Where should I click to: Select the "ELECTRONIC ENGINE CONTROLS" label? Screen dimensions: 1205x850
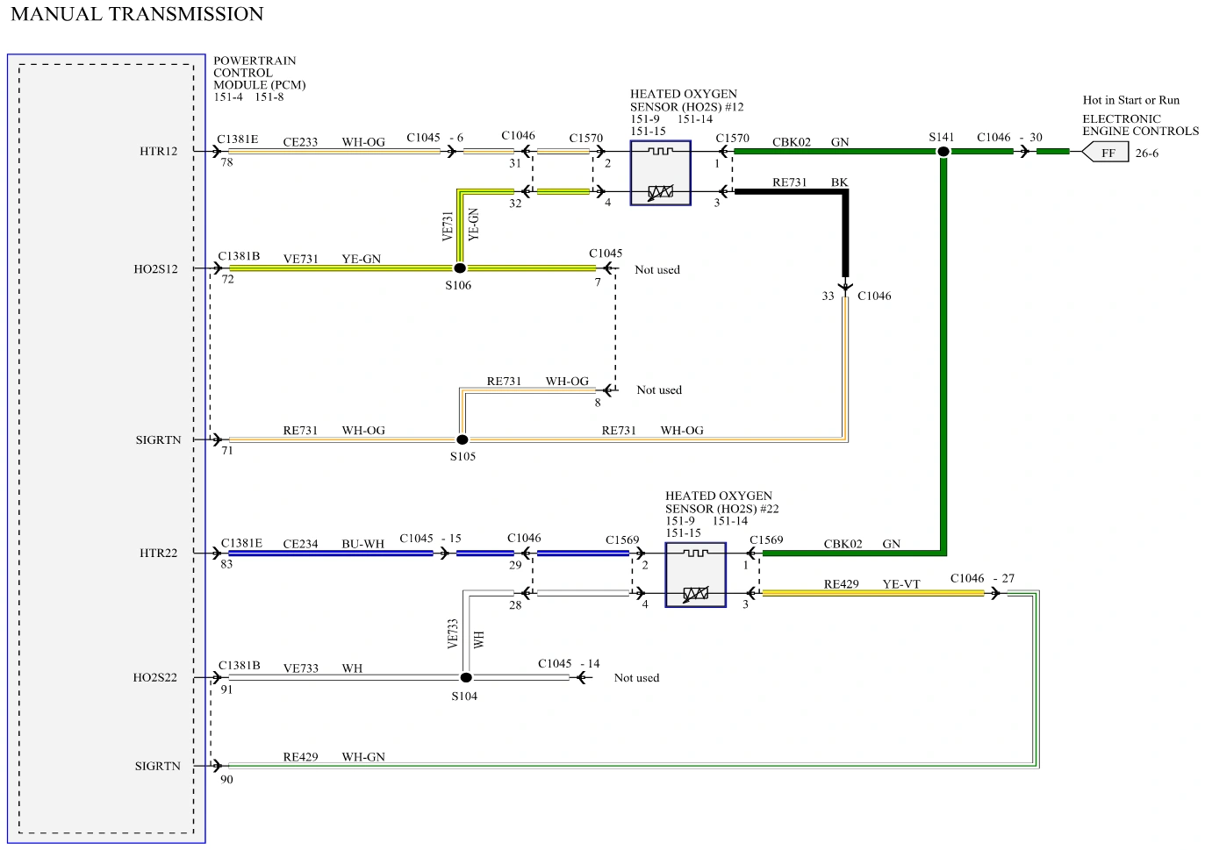(1141, 125)
